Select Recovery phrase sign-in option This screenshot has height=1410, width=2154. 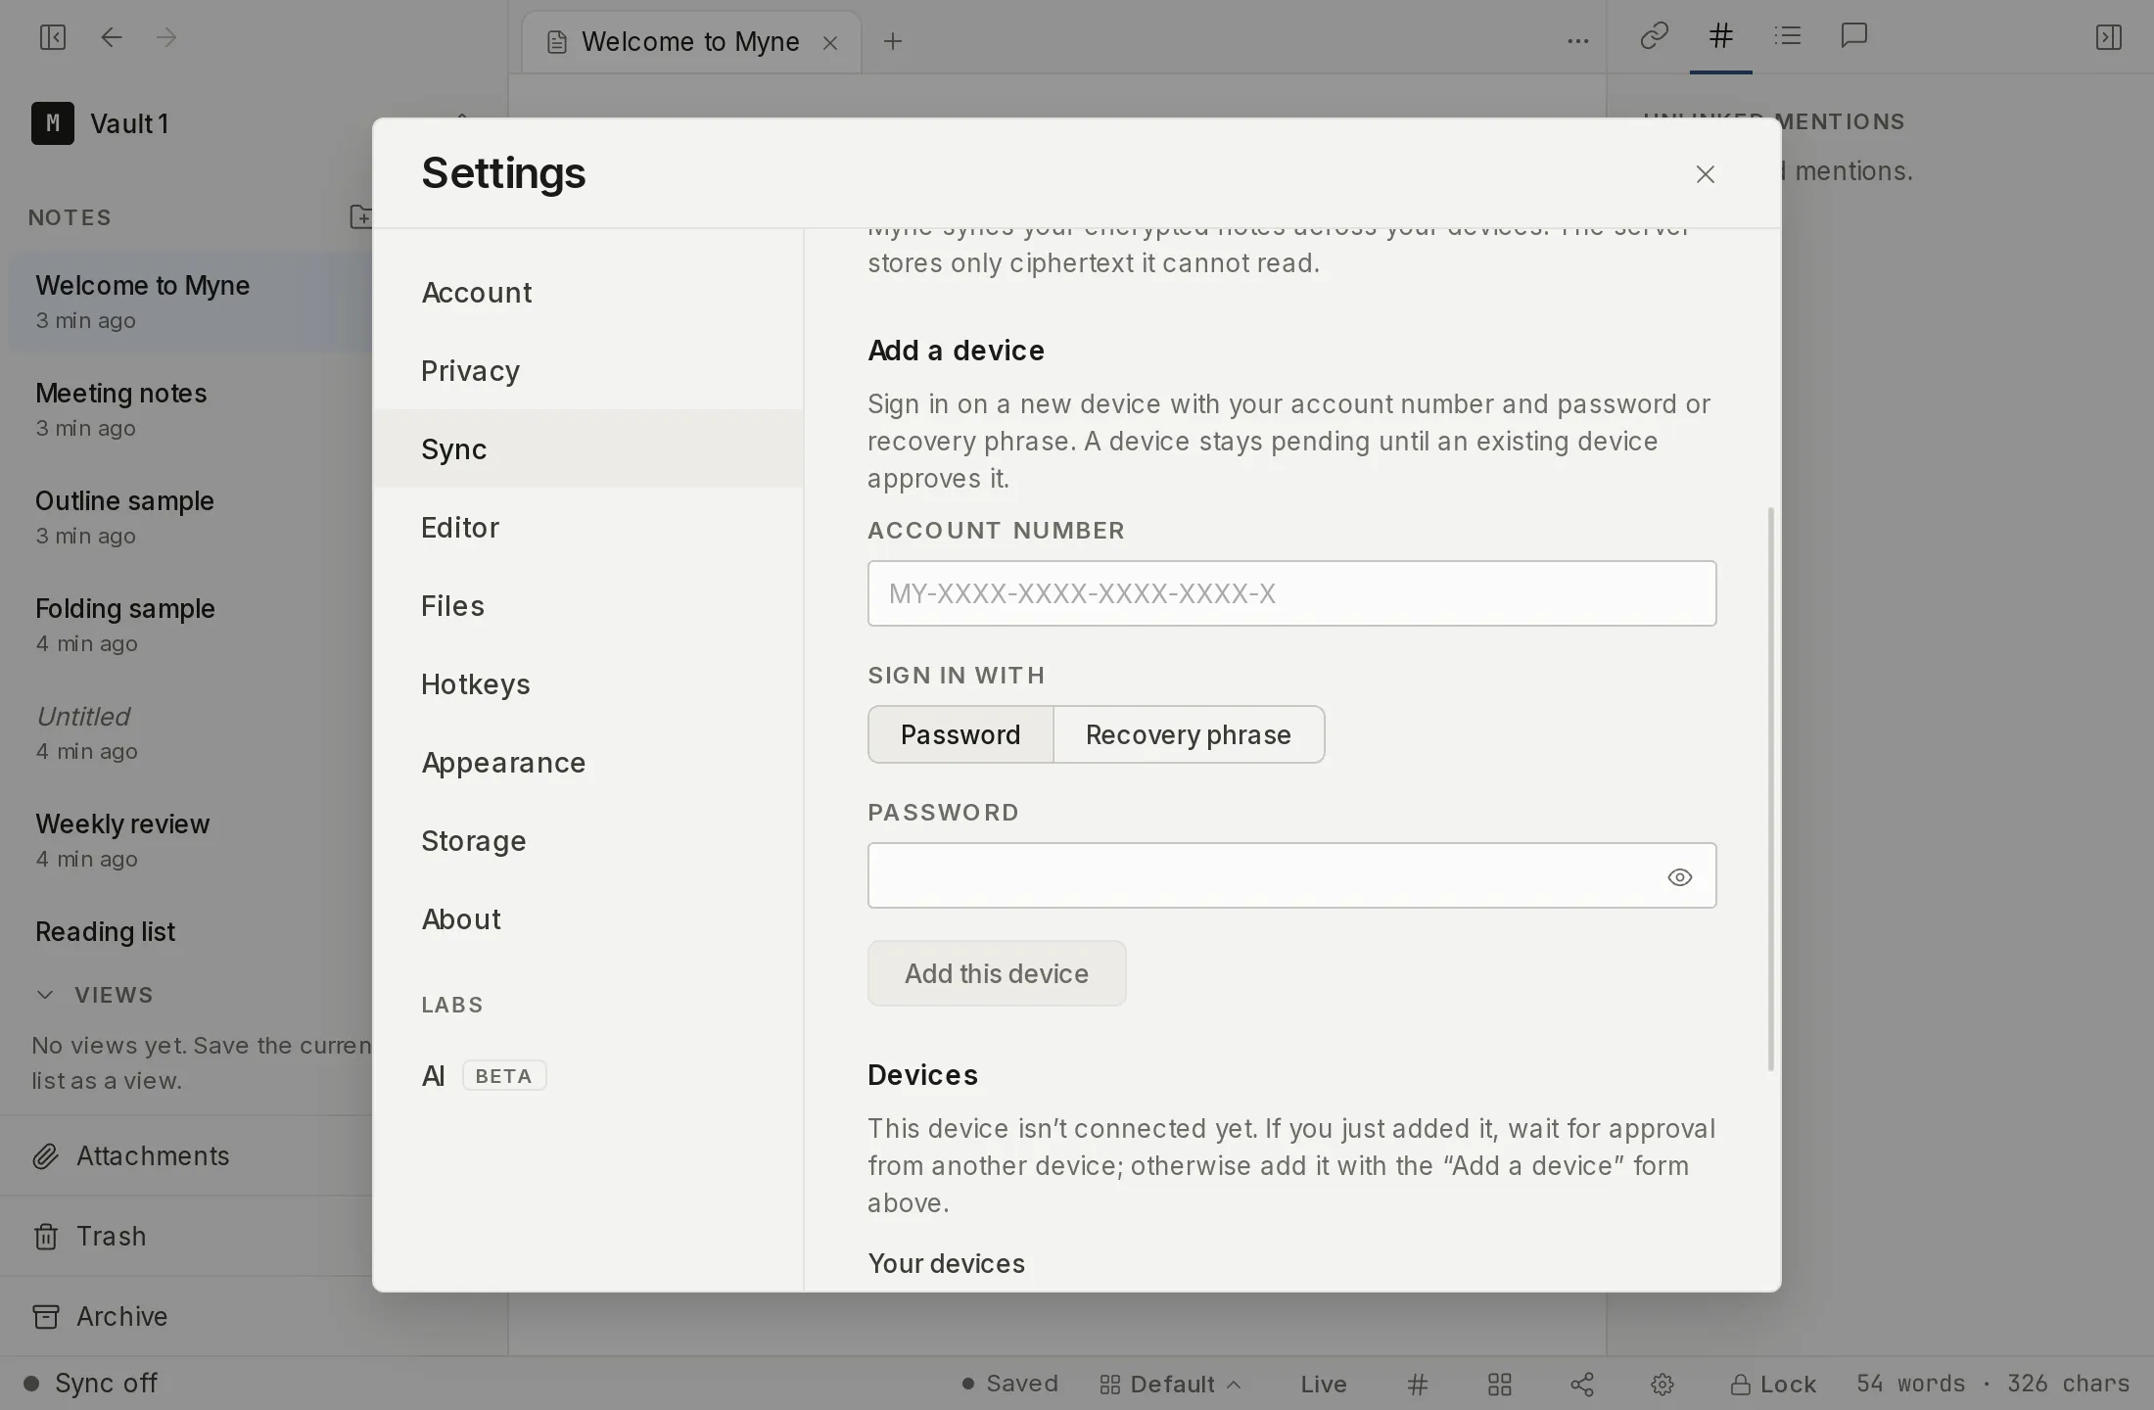pos(1189,734)
